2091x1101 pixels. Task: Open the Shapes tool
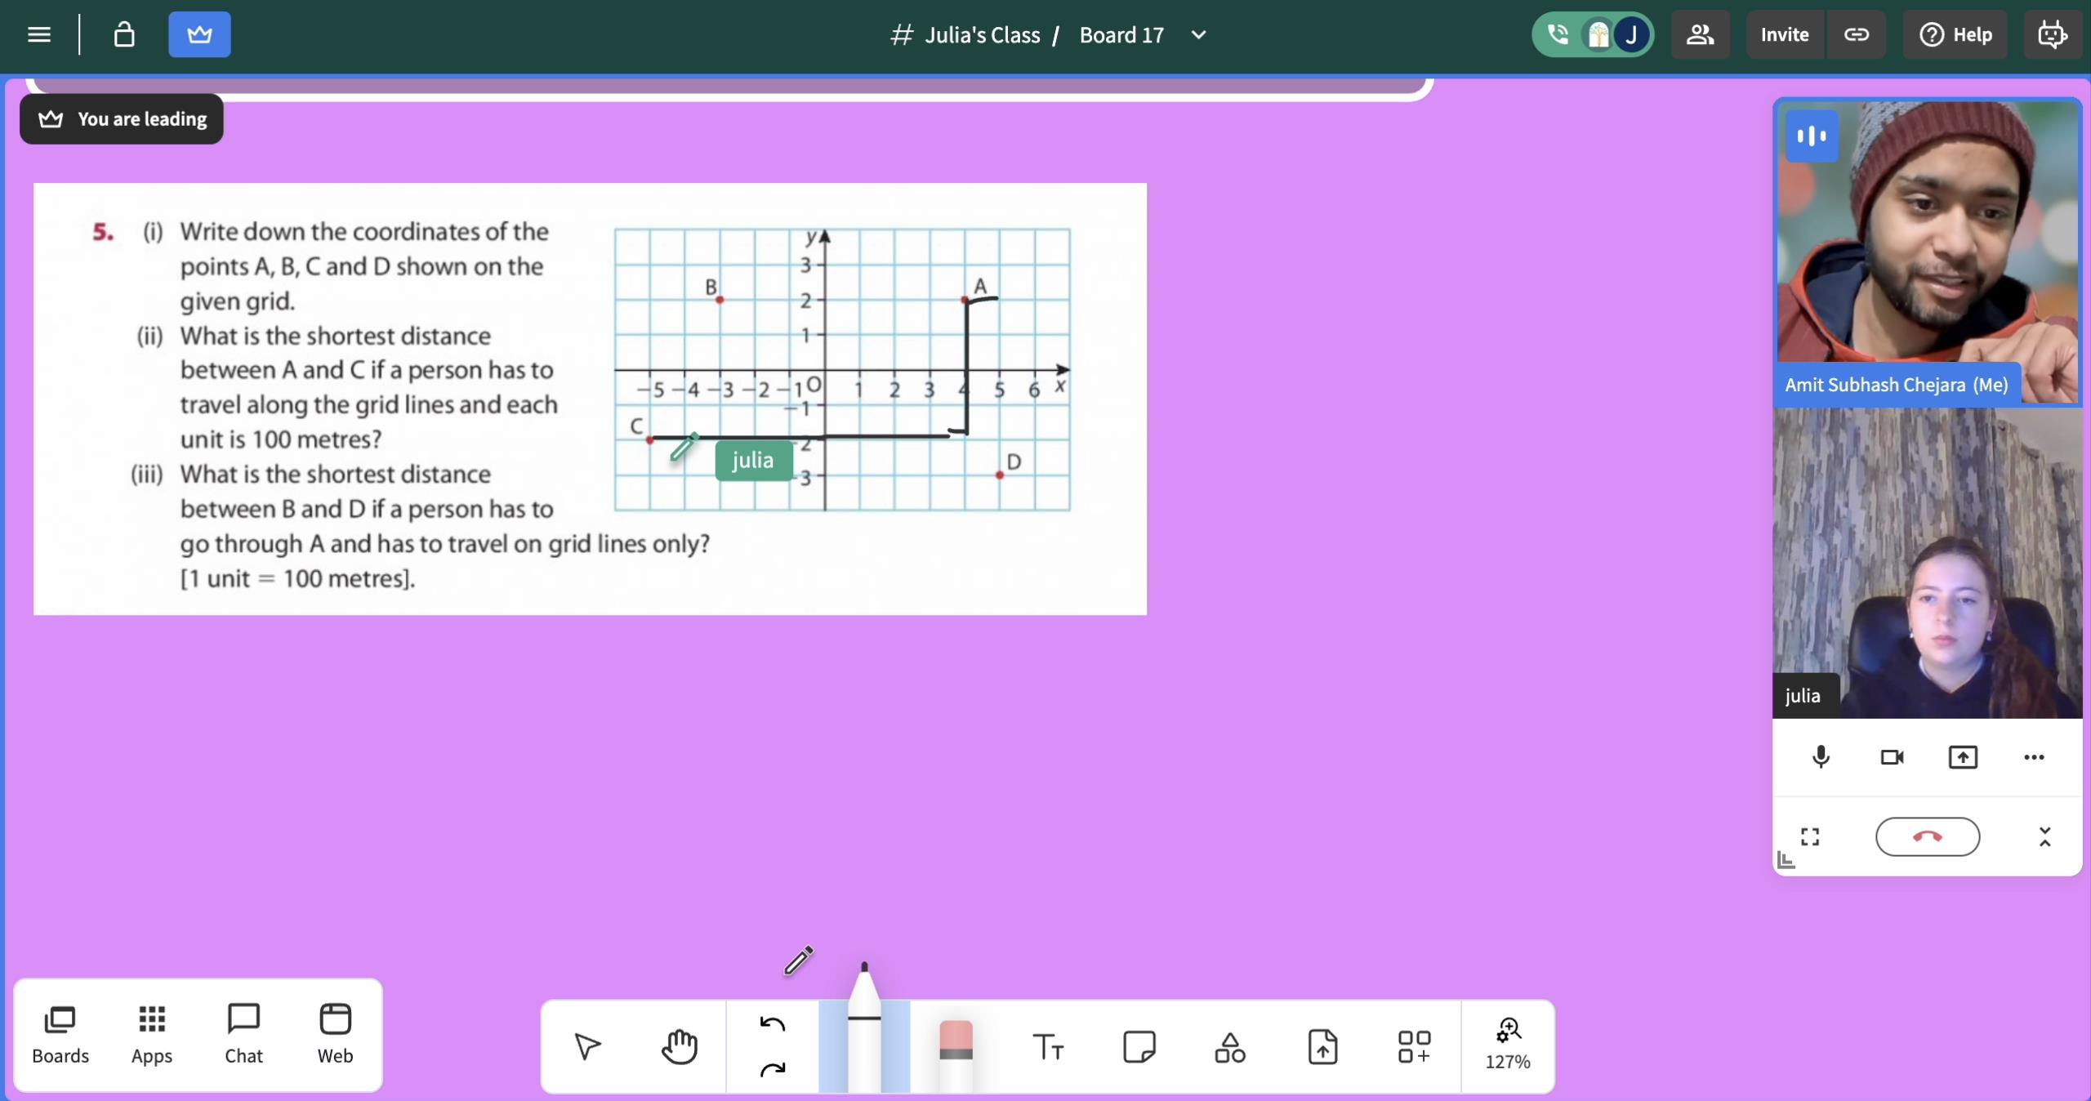[1230, 1046]
